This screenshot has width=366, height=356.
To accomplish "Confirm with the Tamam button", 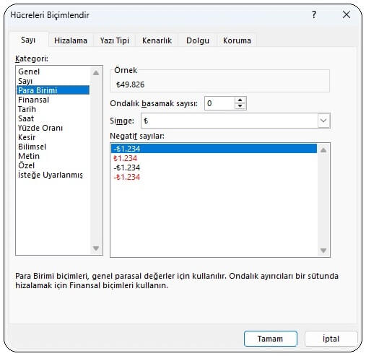I will [x=270, y=339].
